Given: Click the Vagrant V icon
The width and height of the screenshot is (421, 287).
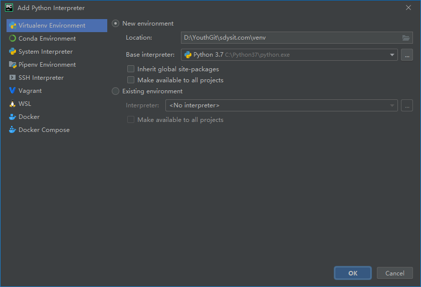Looking at the screenshot, I should tap(13, 91).
